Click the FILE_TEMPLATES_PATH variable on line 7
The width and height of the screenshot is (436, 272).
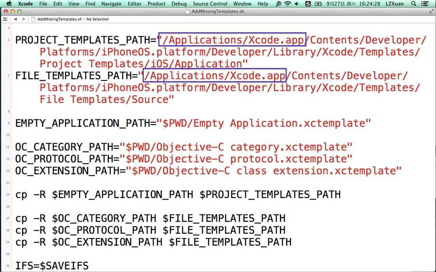tap(73, 76)
